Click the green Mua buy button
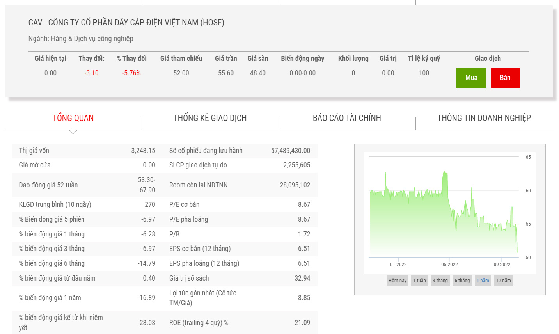The width and height of the screenshot is (559, 334). click(471, 78)
